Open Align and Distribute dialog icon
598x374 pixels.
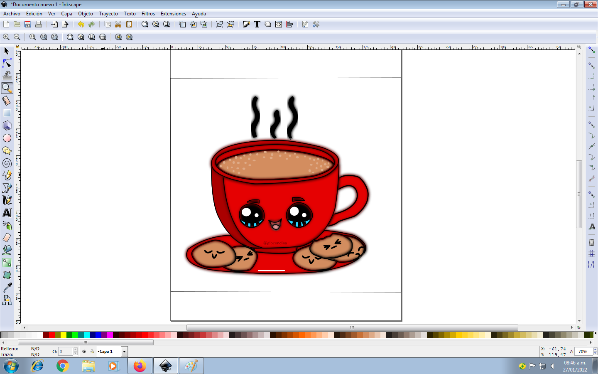coord(289,24)
